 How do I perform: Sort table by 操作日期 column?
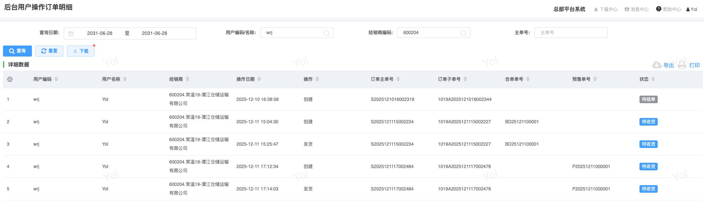259,79
